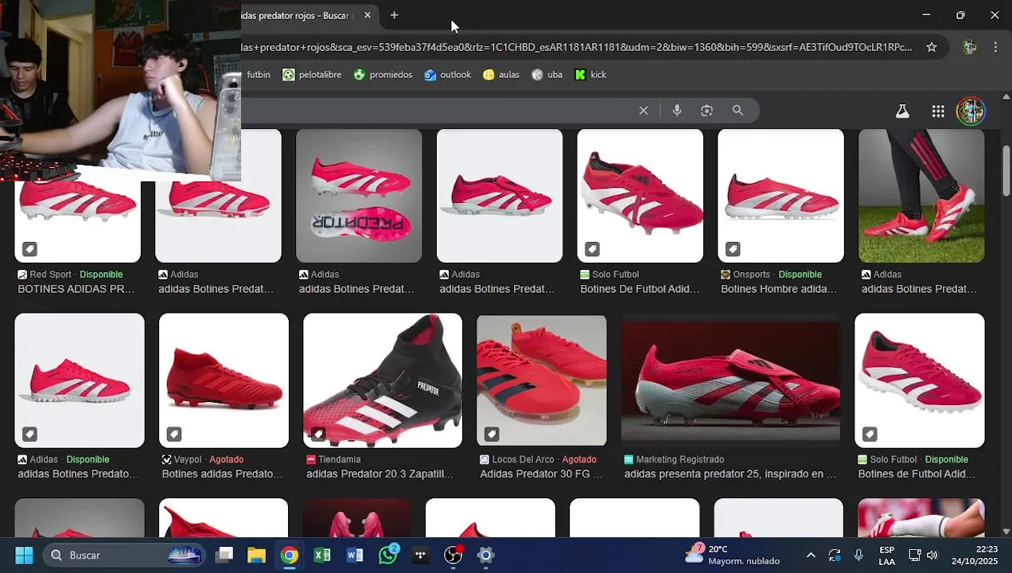The height and width of the screenshot is (573, 1012).
Task: Open Chrome three-dot menu
Action: [x=994, y=47]
